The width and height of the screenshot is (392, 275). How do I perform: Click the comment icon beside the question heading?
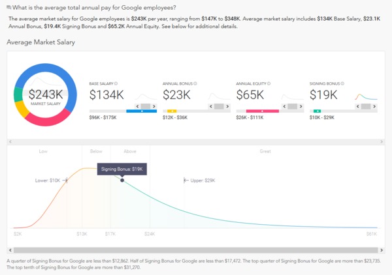point(8,8)
